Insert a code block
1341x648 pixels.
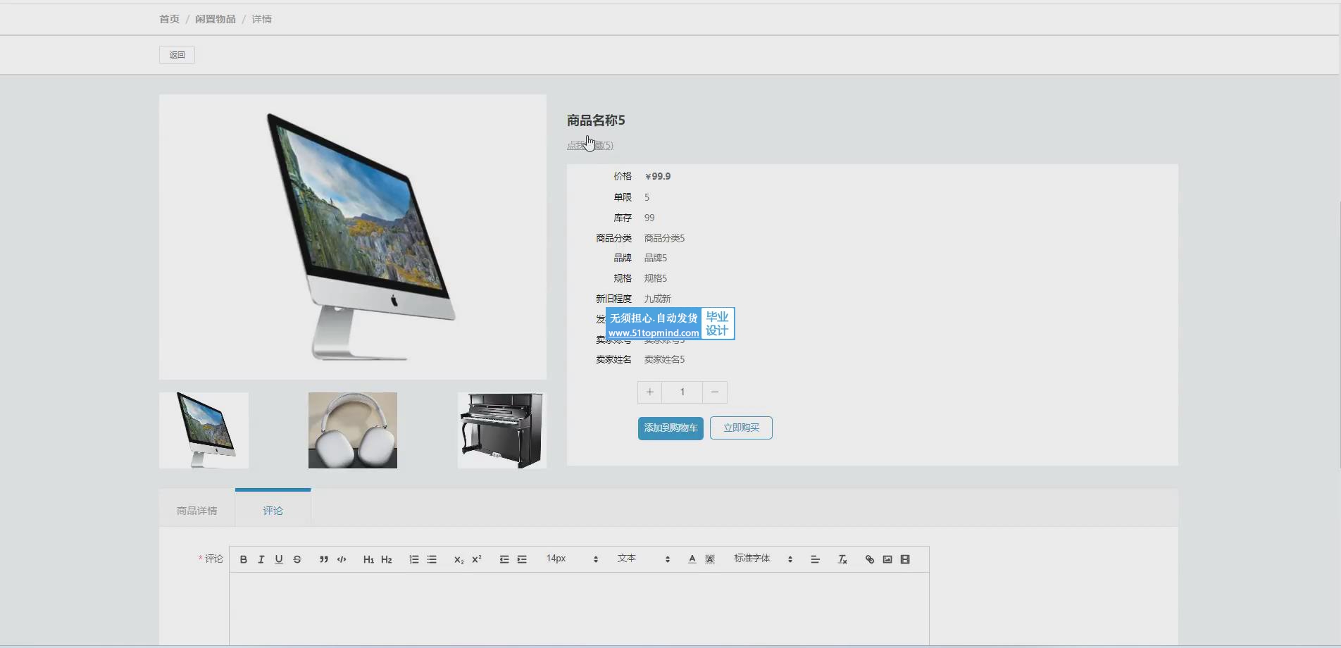(342, 559)
